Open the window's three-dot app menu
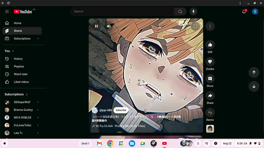Viewport: 264px width, 148px height. [240, 3]
